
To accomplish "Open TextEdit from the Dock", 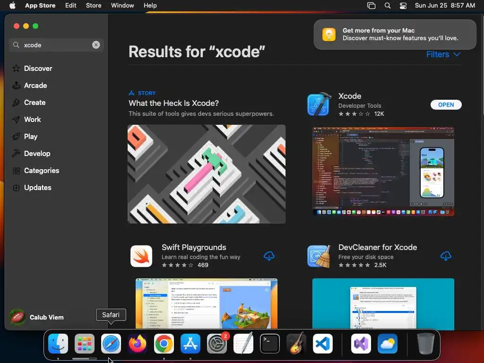I will tap(243, 344).
